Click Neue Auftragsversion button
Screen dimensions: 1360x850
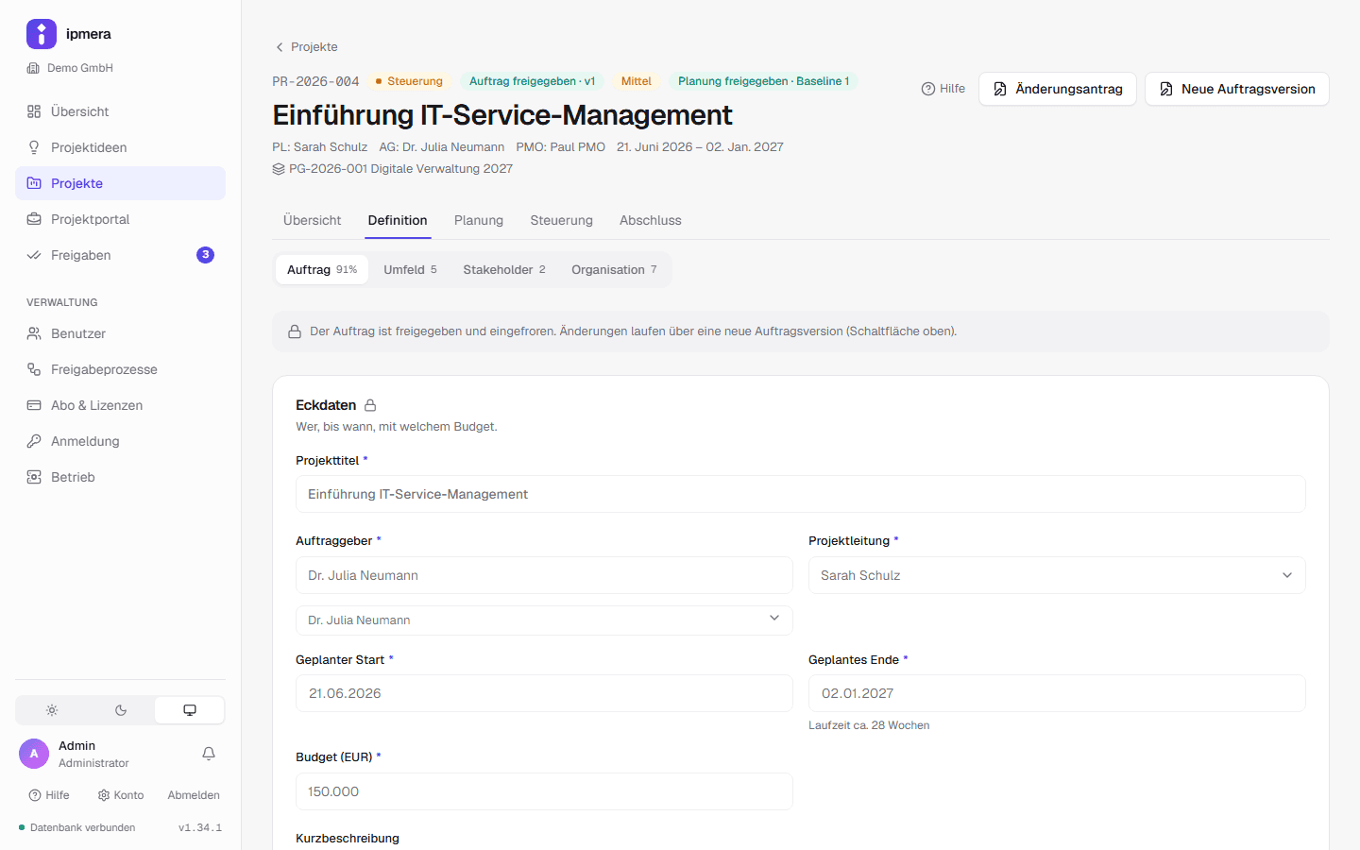(1237, 89)
